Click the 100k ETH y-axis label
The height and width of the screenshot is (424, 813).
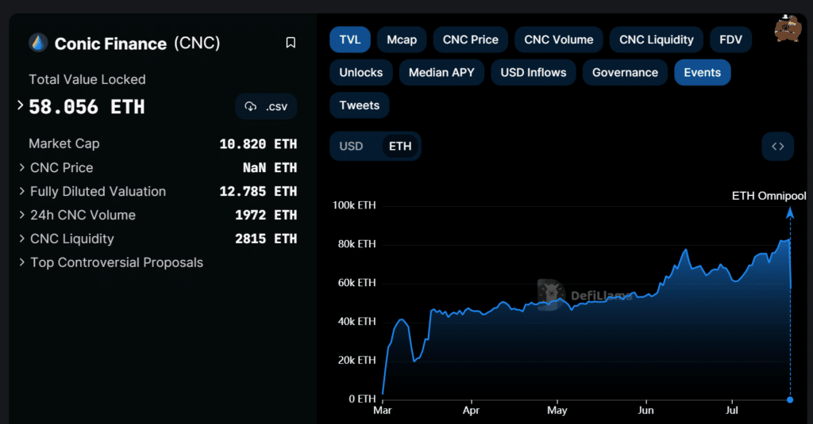[x=354, y=205]
